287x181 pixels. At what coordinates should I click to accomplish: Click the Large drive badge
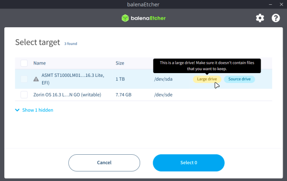coord(207,79)
